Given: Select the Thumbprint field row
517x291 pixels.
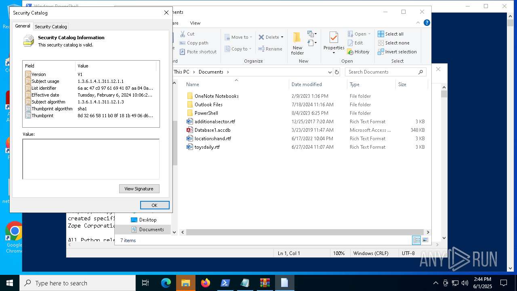Looking at the screenshot, I should (x=90, y=116).
